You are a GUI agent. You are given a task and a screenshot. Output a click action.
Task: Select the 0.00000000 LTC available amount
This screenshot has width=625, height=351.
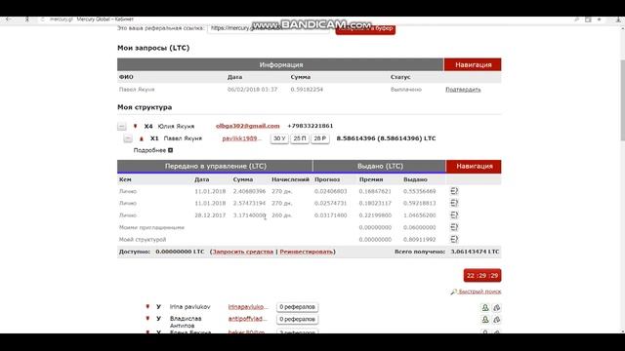180,252
